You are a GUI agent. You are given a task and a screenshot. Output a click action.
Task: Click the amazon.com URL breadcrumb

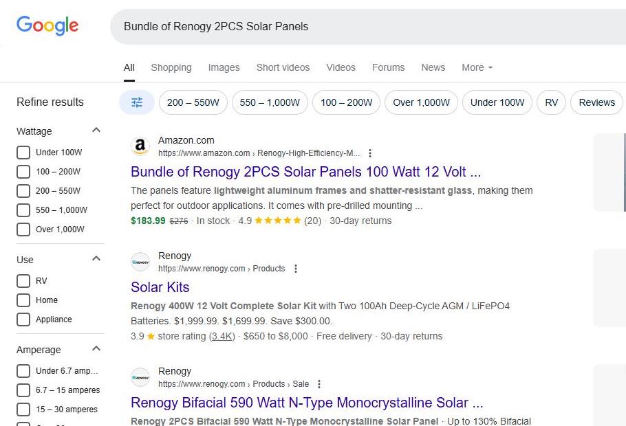259,153
